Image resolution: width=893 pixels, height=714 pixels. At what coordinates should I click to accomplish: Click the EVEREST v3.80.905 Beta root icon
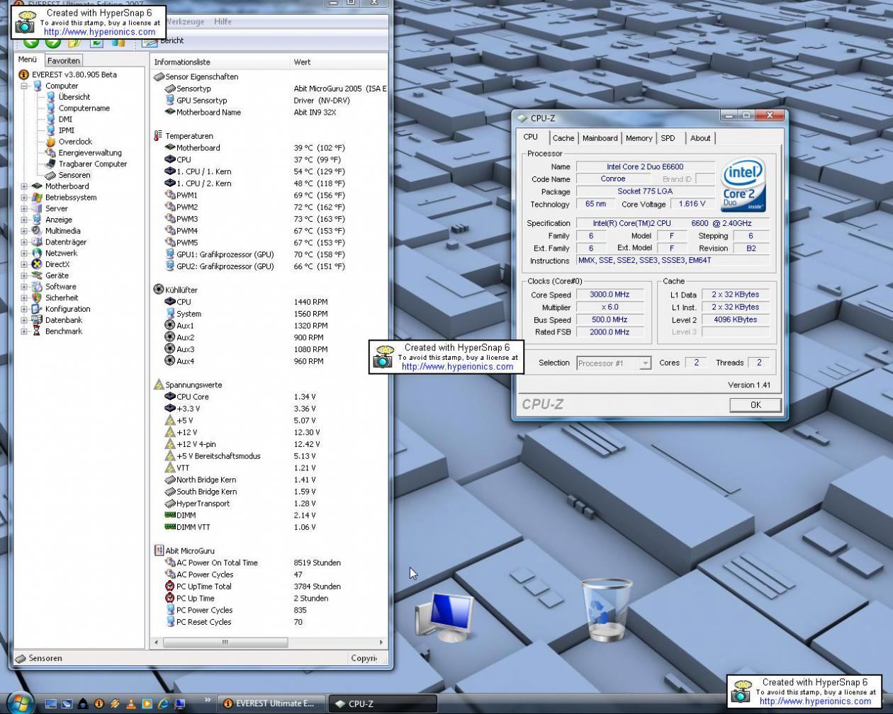[23, 74]
